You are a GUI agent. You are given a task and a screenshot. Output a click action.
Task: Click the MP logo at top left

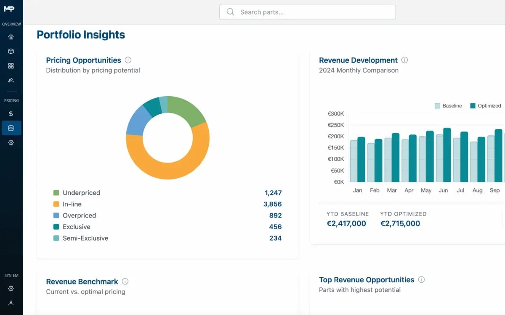click(9, 9)
